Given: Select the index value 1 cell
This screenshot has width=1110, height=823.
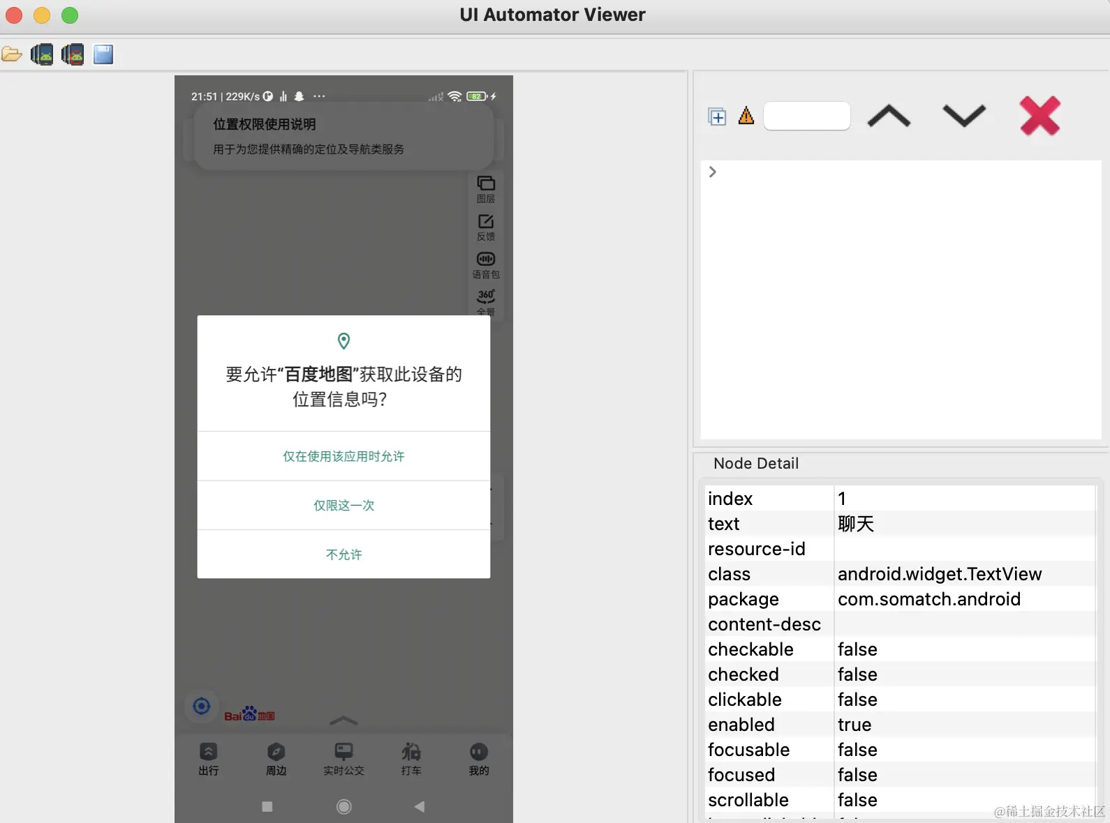Looking at the screenshot, I should [x=965, y=498].
